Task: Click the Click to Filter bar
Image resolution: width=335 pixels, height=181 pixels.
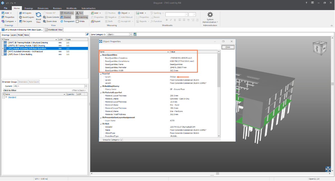Action: tap(45, 90)
